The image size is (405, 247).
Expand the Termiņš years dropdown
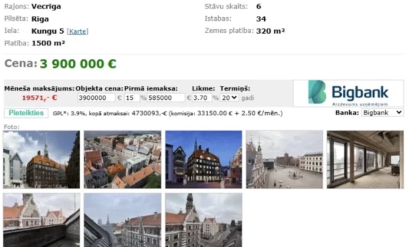(229, 98)
